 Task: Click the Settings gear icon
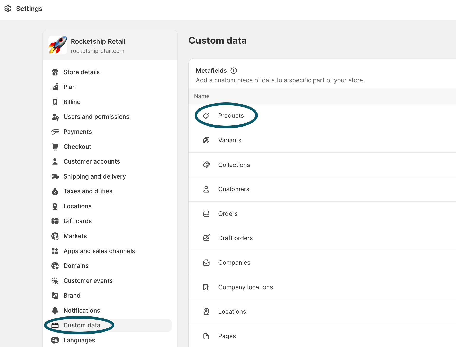pyautogui.click(x=8, y=9)
